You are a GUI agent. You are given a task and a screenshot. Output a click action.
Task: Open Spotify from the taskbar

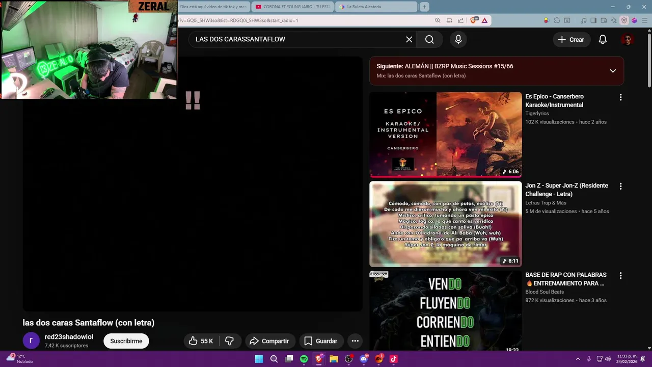coord(304,359)
